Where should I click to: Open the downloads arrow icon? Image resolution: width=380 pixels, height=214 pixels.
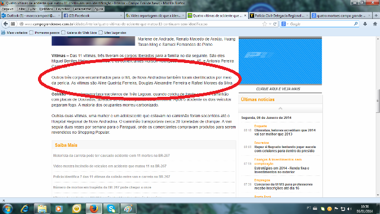point(365,24)
